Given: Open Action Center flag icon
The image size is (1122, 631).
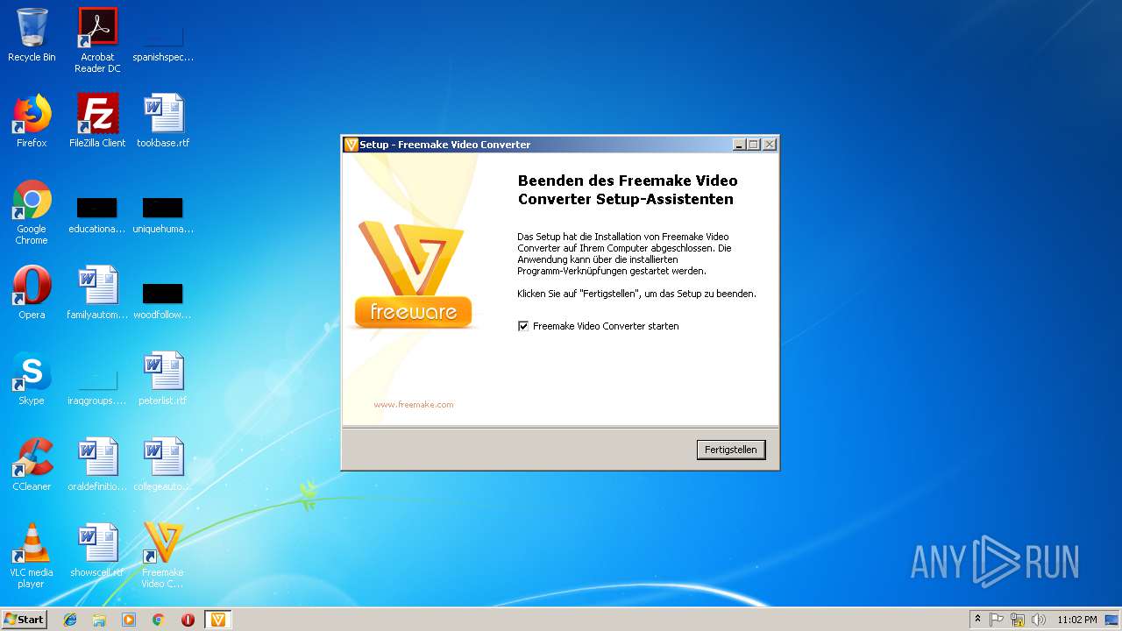Looking at the screenshot, I should click(997, 620).
